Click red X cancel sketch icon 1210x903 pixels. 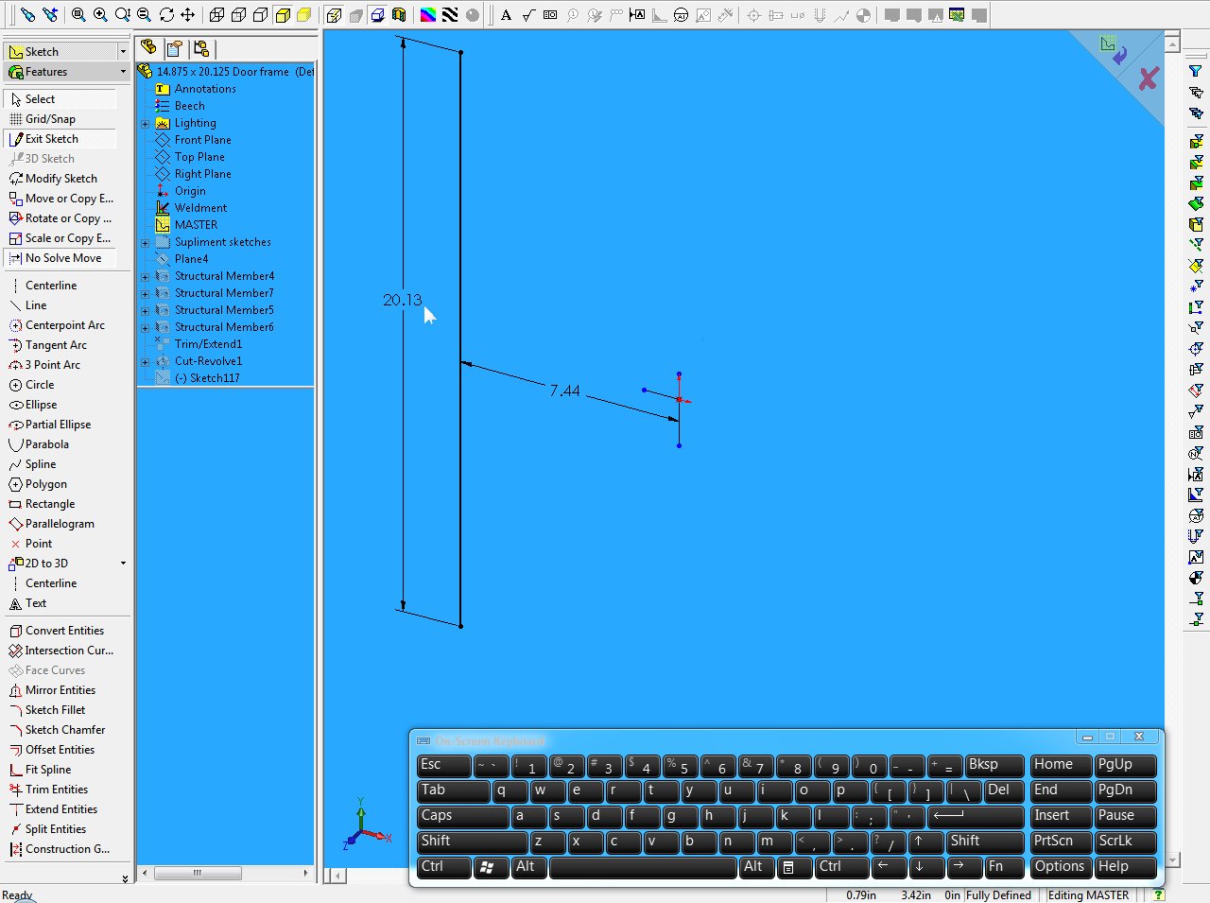pos(1148,79)
